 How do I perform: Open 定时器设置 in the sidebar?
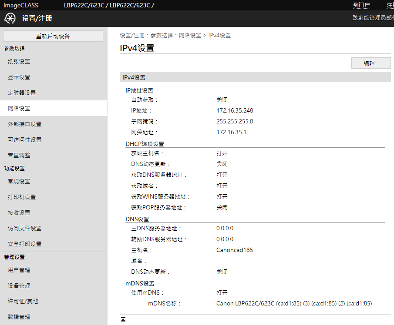(54, 93)
